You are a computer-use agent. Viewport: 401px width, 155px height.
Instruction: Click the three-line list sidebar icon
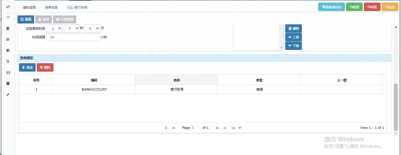[x=8, y=39]
